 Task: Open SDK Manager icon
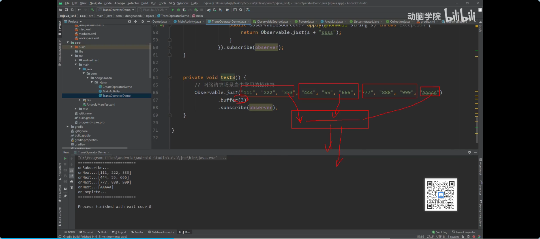(x=220, y=10)
